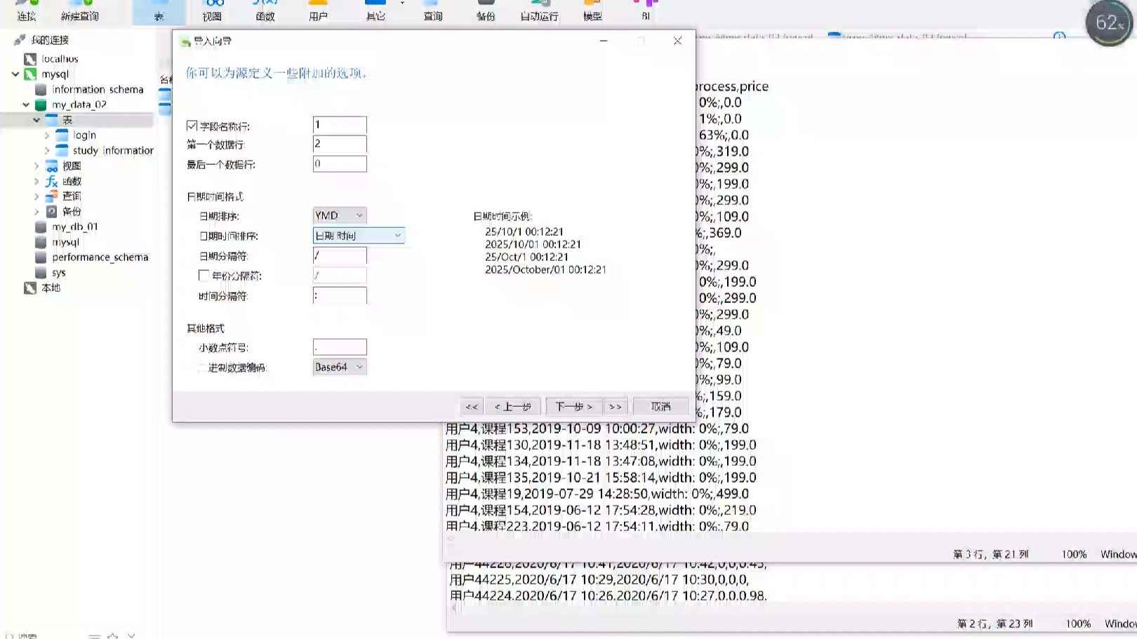Click the 100% zoom in row 3 status bar

click(x=1074, y=554)
